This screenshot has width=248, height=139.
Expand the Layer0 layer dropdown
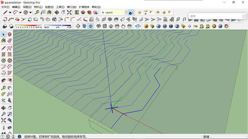[126, 12]
